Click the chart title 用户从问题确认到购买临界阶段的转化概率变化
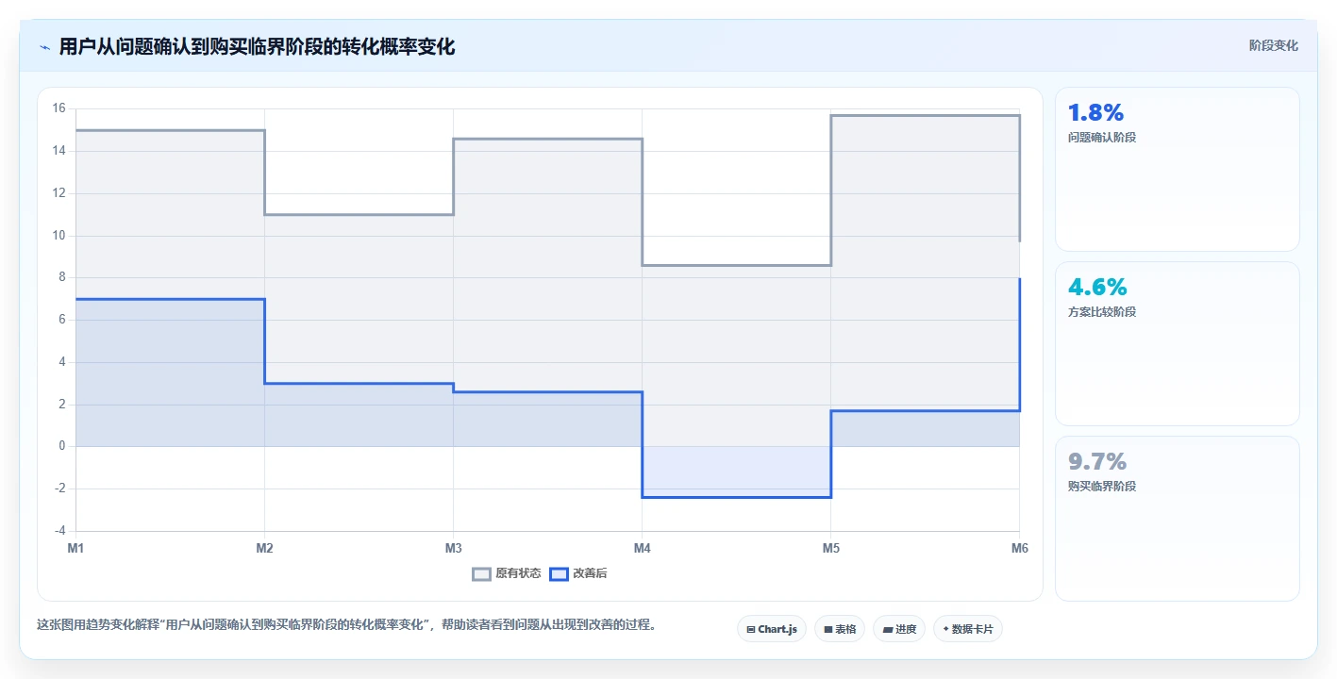The image size is (1337, 679). pos(257,47)
